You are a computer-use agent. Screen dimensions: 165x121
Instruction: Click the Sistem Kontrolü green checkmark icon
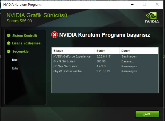coord(8,36)
